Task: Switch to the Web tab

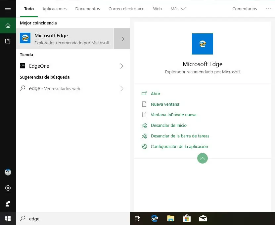Action: coord(157,9)
